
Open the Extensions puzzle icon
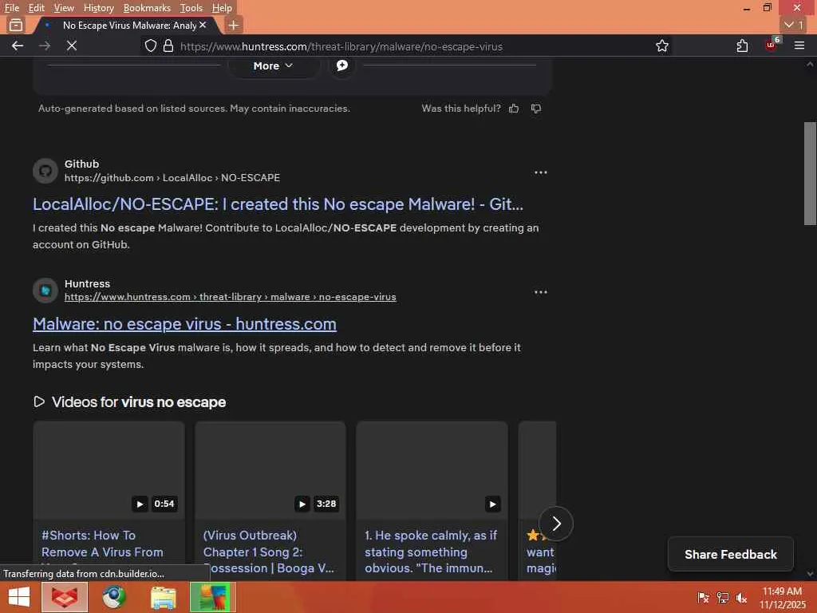(x=743, y=45)
